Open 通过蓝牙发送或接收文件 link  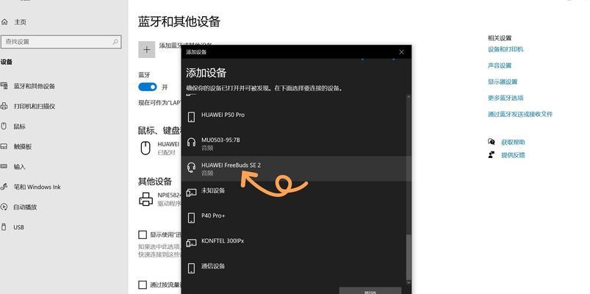click(520, 114)
